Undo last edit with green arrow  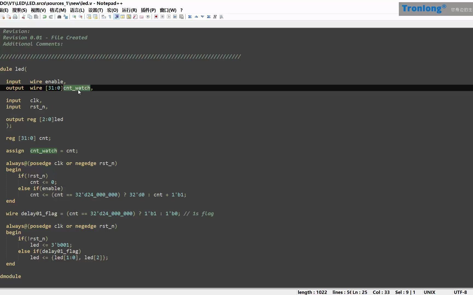[x=44, y=17]
